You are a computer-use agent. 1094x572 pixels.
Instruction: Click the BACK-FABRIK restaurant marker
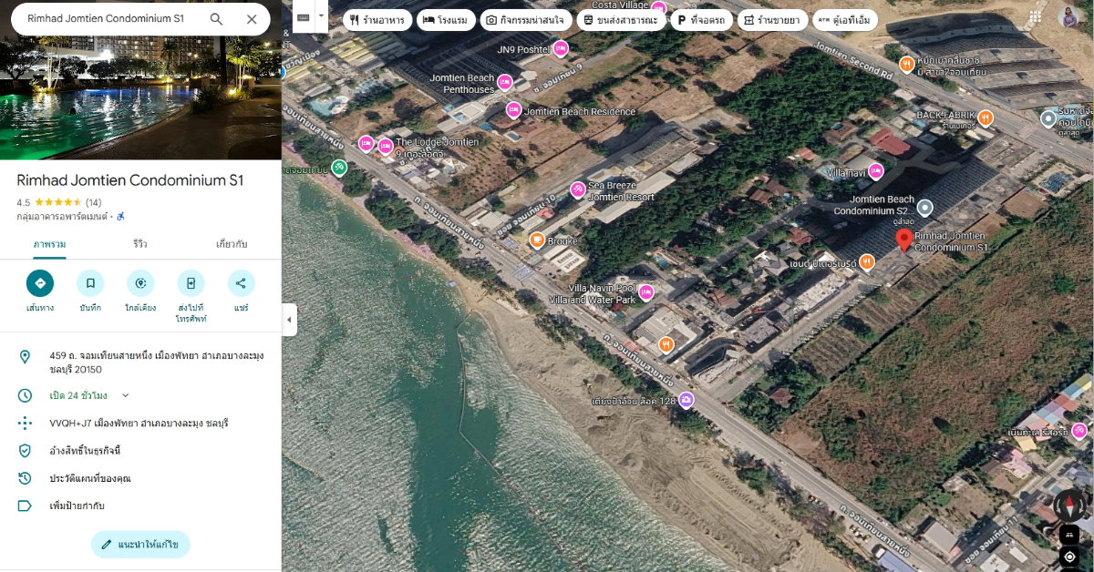[x=986, y=117]
